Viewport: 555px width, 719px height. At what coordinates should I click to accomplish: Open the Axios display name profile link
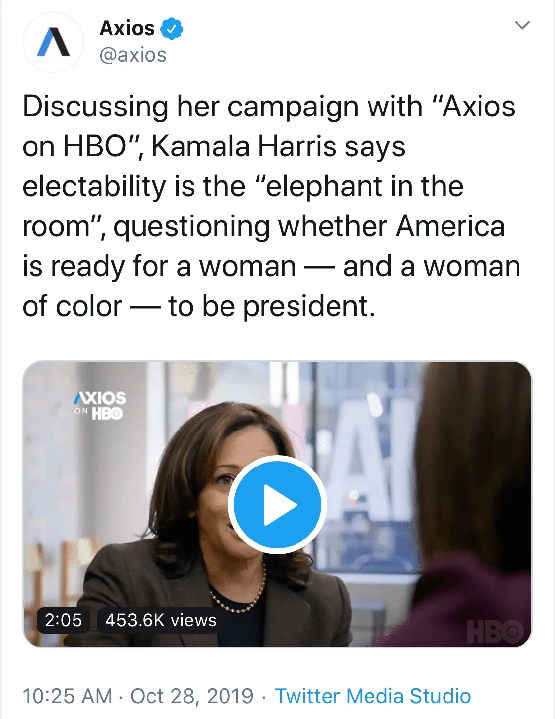(x=127, y=28)
